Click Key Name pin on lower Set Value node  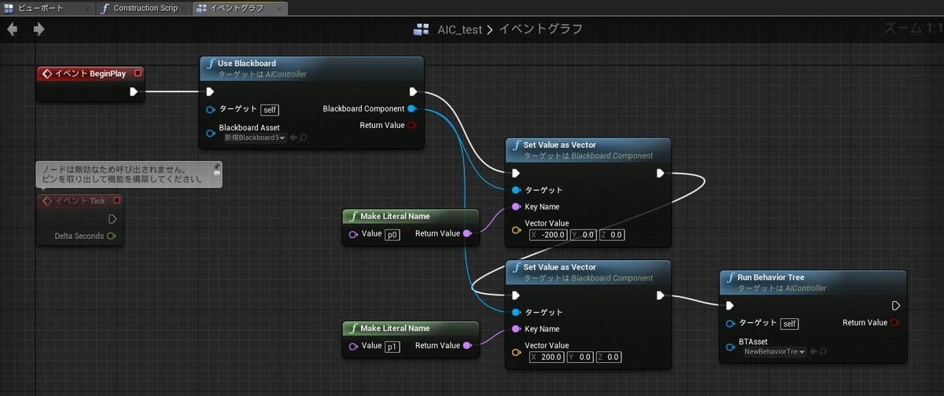[516, 328]
